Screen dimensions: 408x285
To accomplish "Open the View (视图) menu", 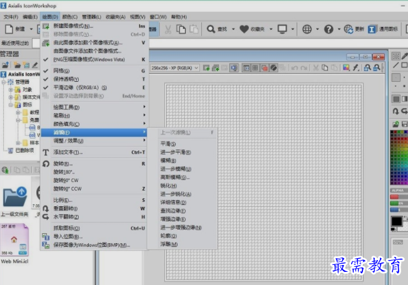I will tap(137, 17).
